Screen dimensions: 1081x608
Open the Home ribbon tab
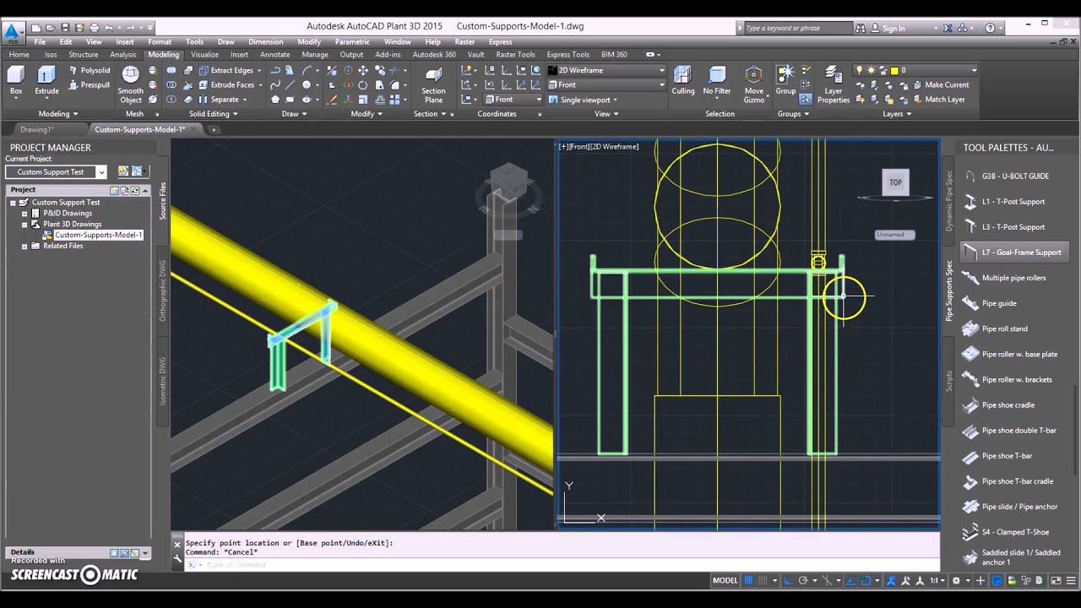(19, 54)
